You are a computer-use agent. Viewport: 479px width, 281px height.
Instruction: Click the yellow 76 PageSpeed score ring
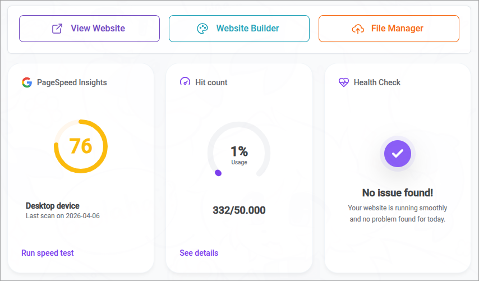(81, 146)
